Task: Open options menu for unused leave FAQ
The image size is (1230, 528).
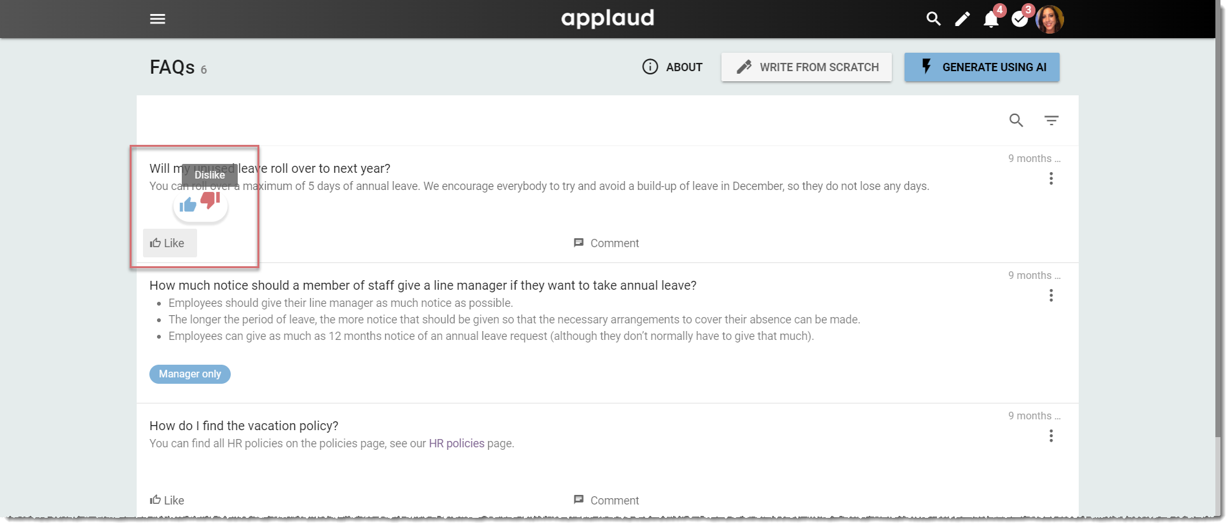Action: 1051,179
